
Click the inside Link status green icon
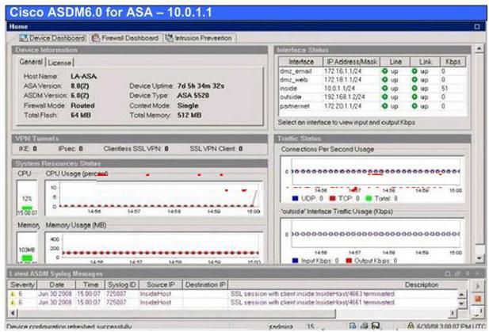415,89
